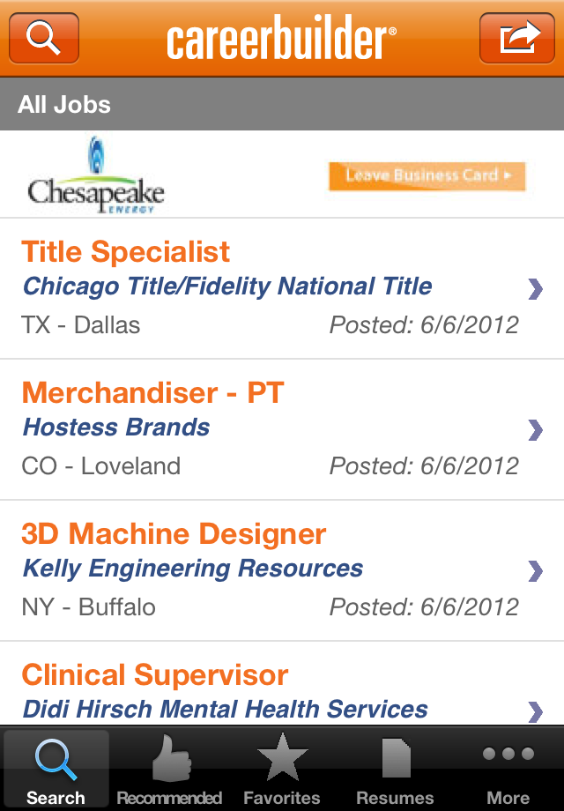Open the Resumes document tab
The width and height of the screenshot is (564, 811).
coord(395,770)
